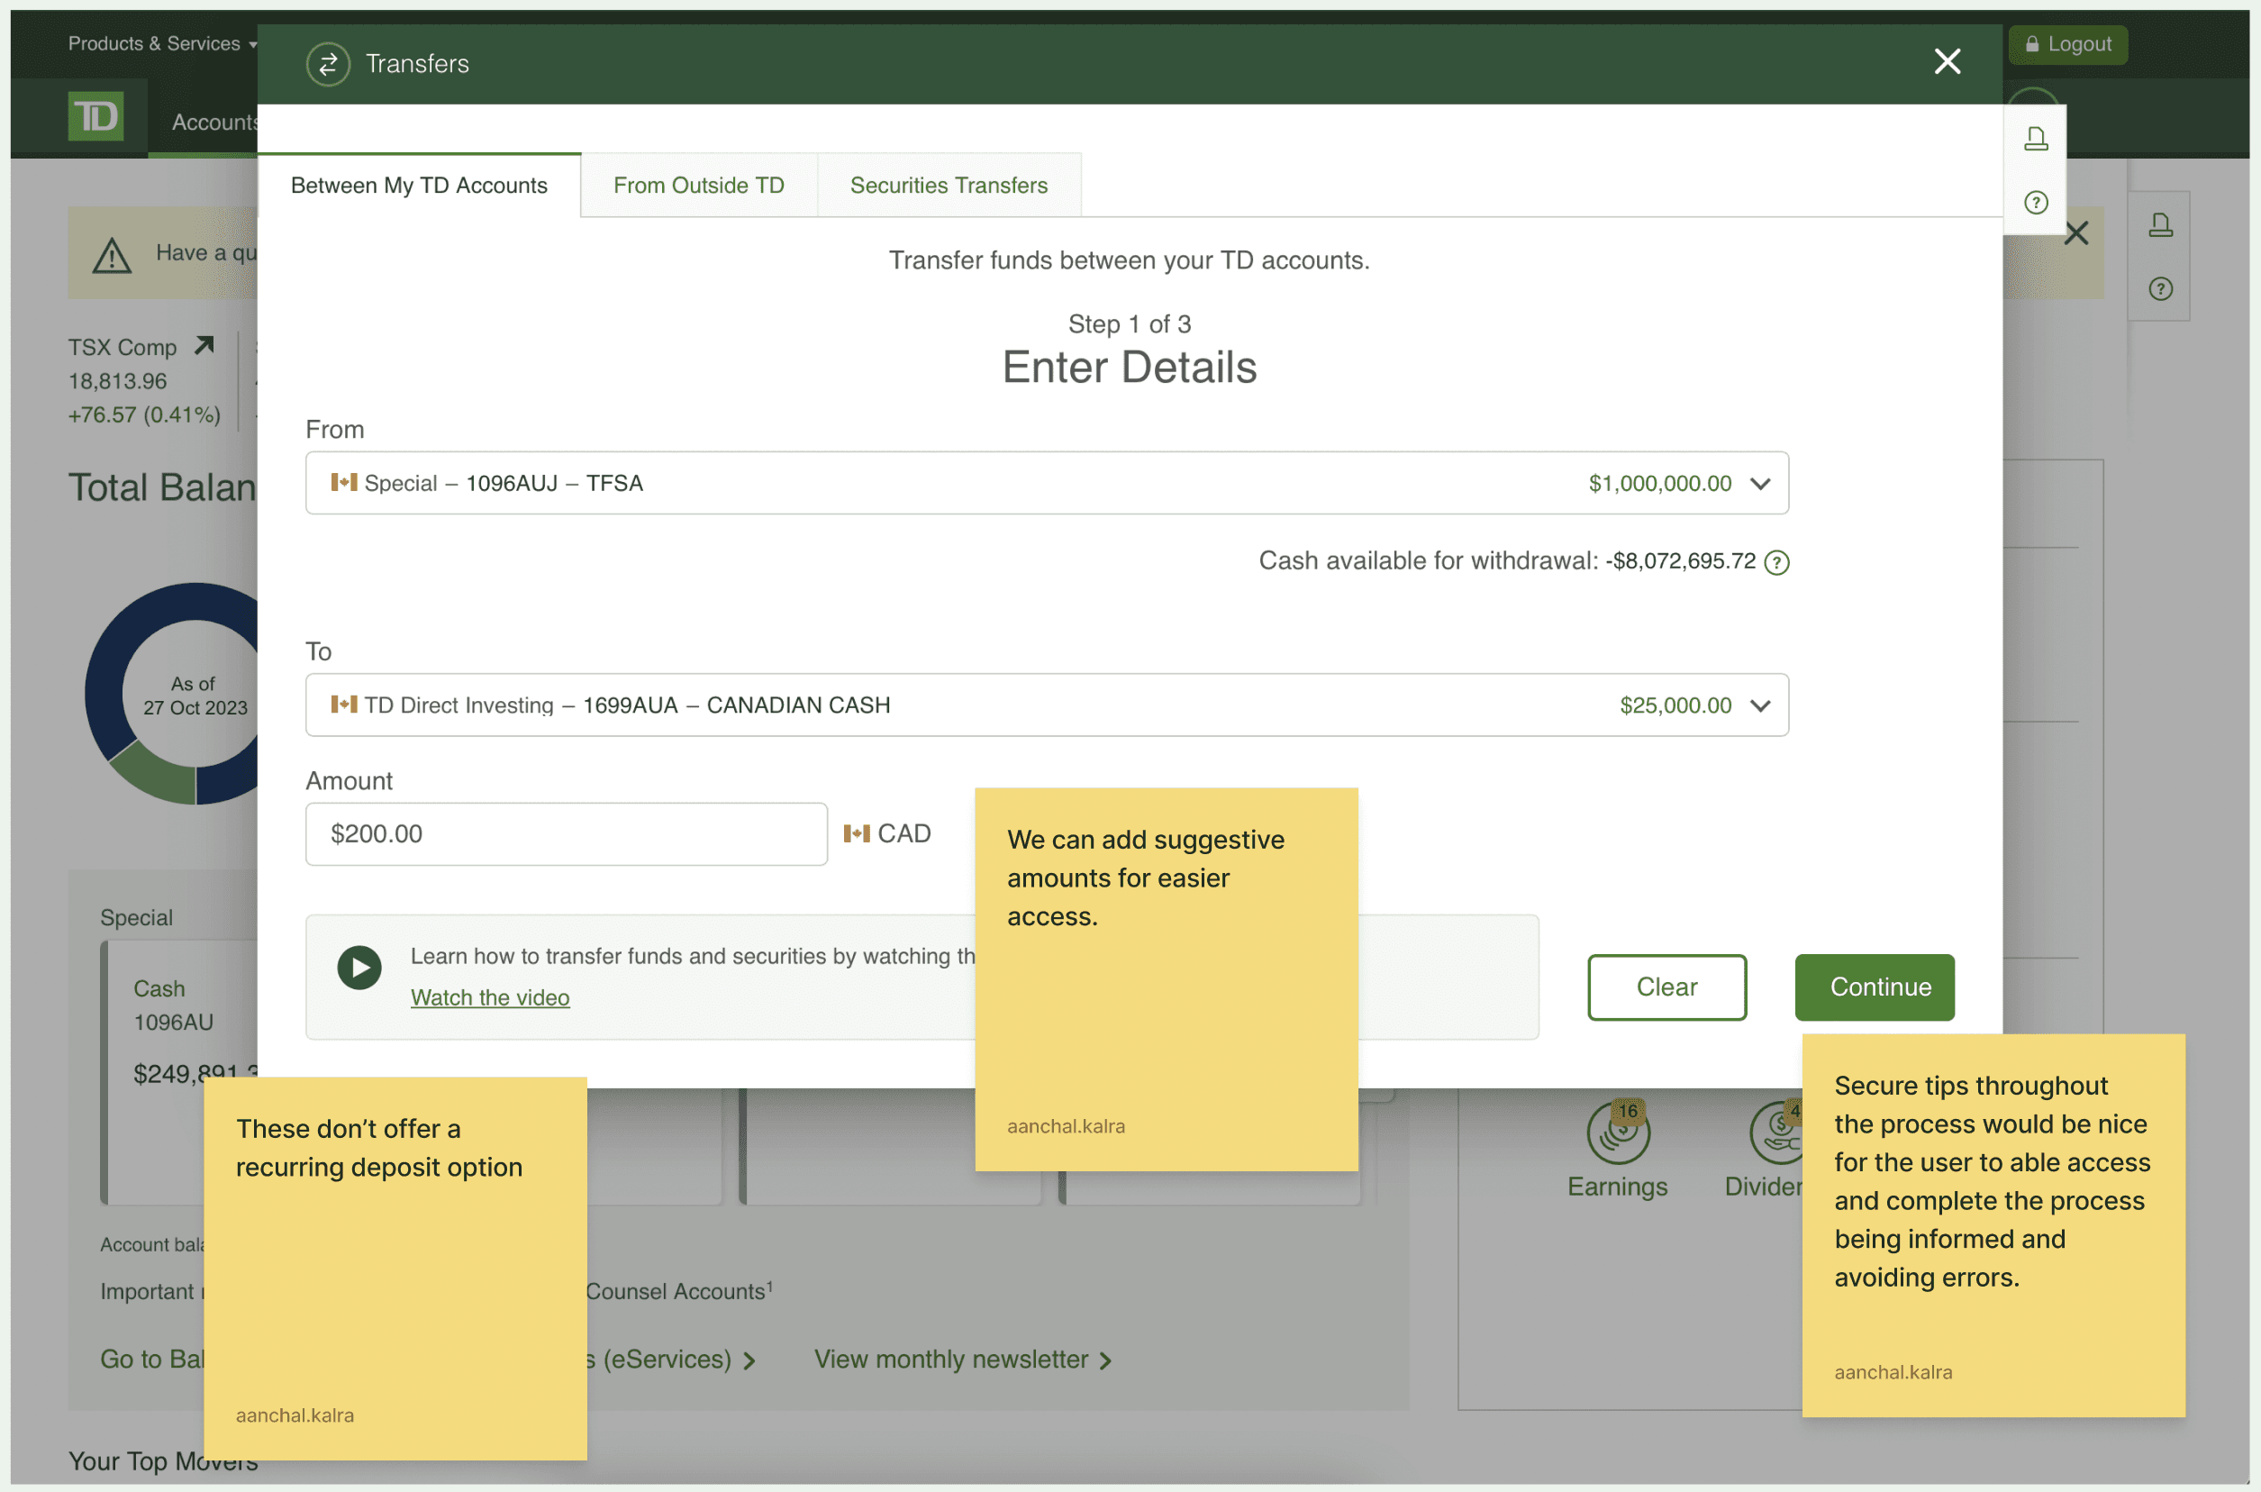Image resolution: width=2261 pixels, height=1492 pixels.
Task: Open the Watch the video link
Action: [x=490, y=997]
